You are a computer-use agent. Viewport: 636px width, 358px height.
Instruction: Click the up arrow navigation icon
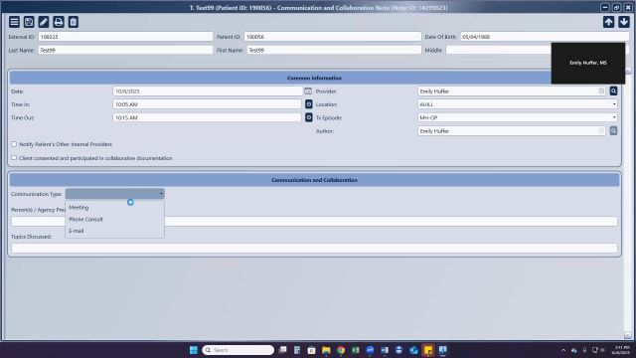point(608,22)
